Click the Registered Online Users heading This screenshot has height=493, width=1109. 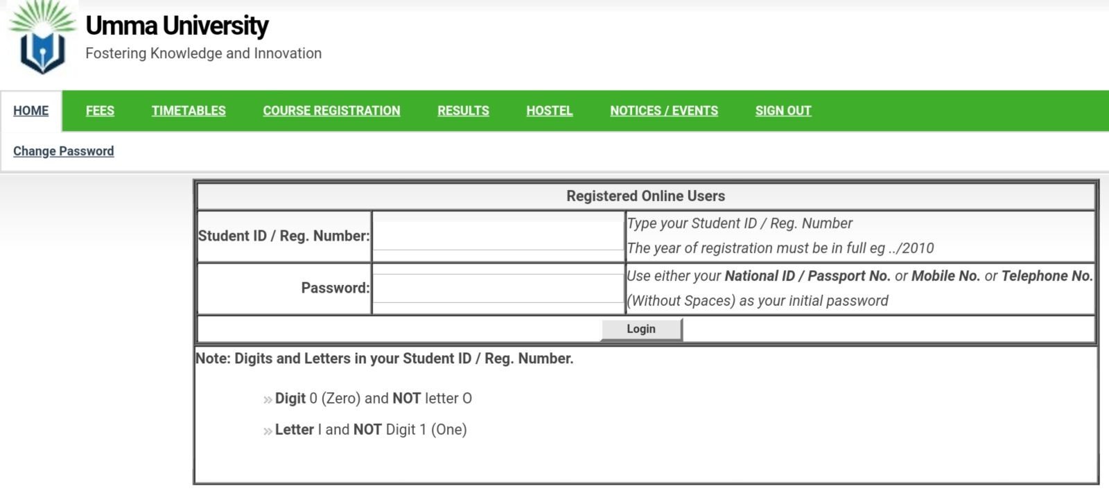[645, 196]
